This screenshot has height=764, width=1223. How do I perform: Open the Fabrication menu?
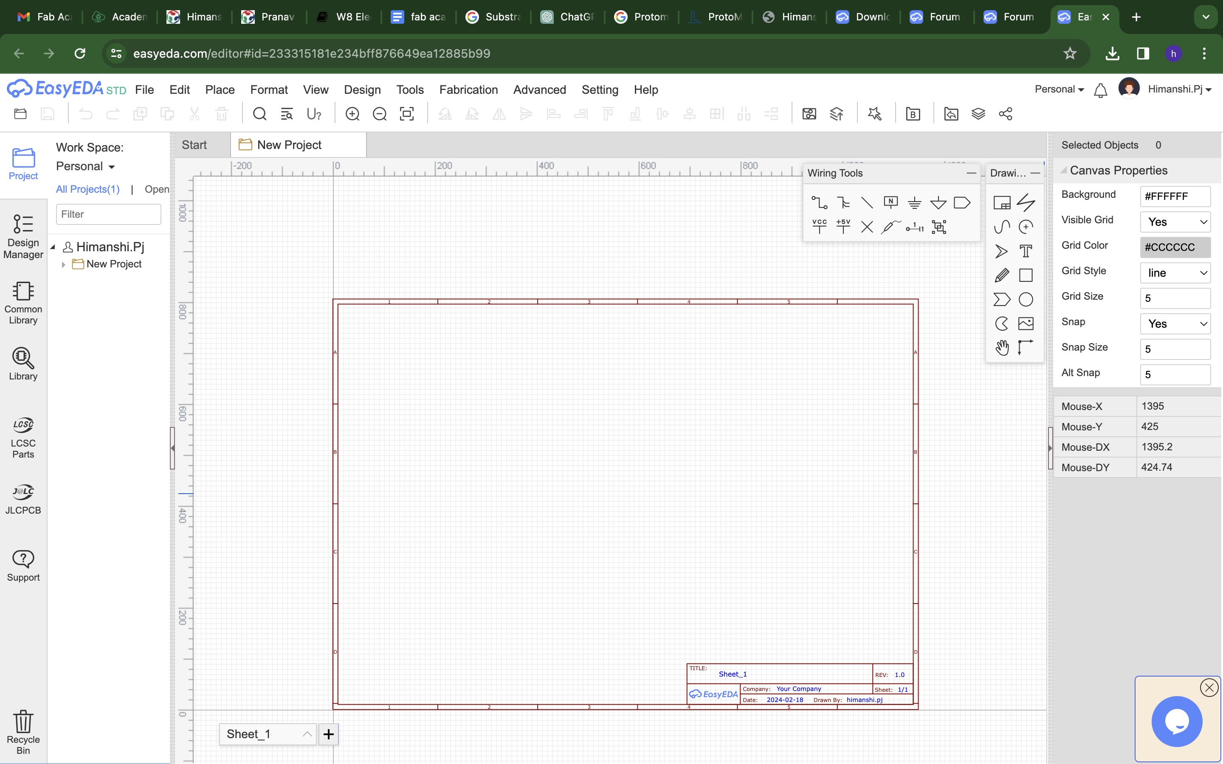pos(468,90)
